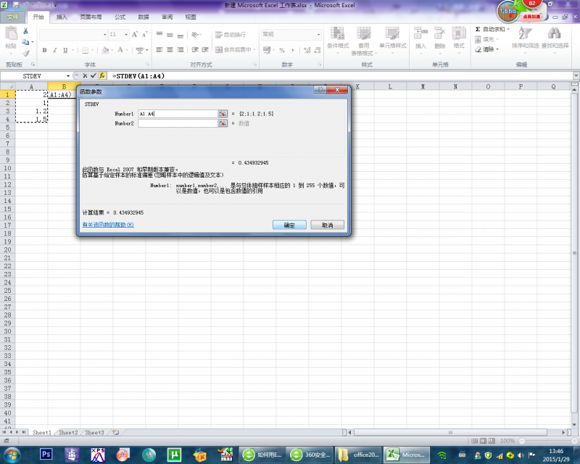580x464 pixels.
Task: Click the Paste icon in clipboard group
Action: [11, 33]
